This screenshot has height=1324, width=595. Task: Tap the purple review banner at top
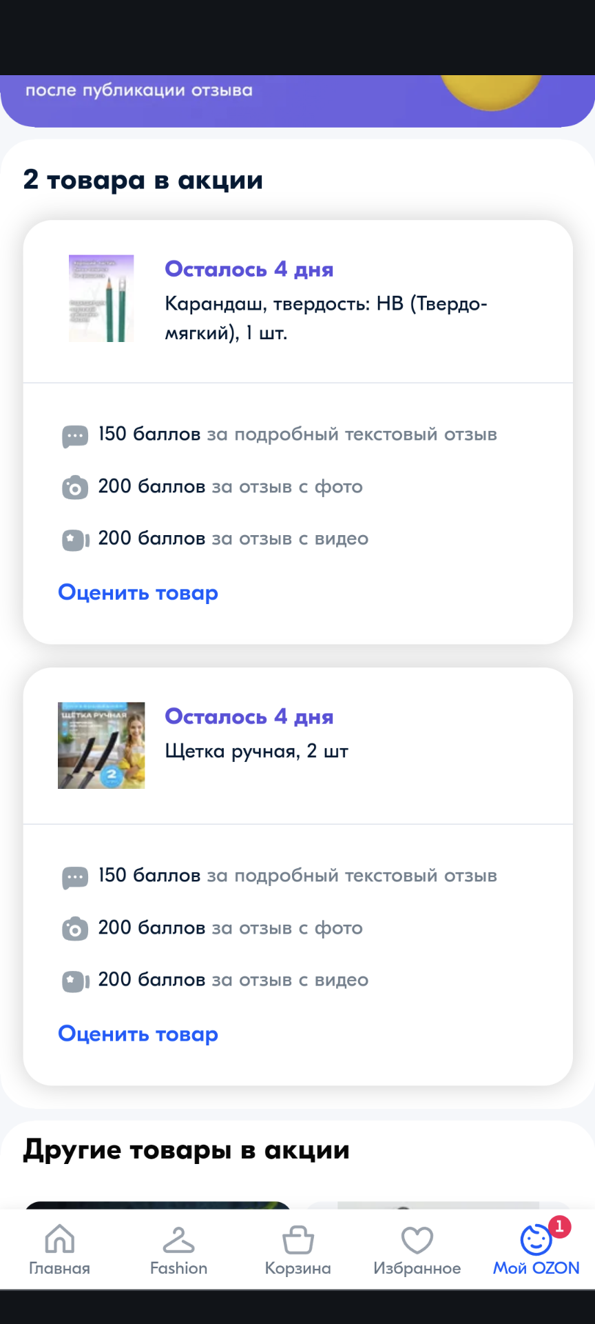tap(297, 101)
